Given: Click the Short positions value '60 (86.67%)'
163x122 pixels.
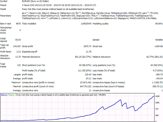Looking at the screenshot, I should (x=85, y=65).
